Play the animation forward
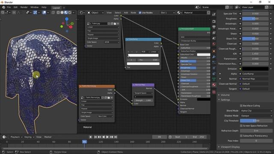This screenshot has width=274, height=154. pos(107,137)
